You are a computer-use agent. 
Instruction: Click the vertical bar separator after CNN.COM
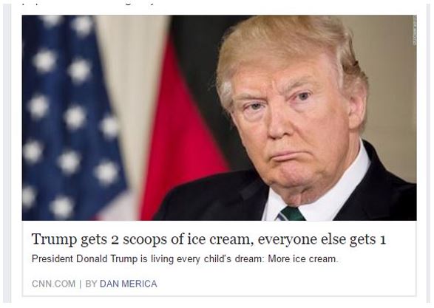coord(81,284)
